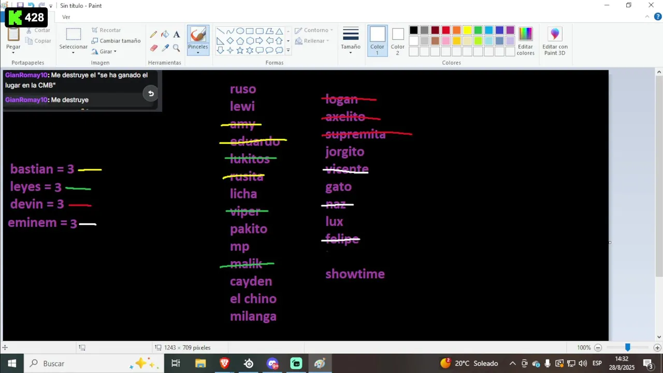663x373 pixels.
Task: Choose the diamond shape
Action: click(230, 41)
